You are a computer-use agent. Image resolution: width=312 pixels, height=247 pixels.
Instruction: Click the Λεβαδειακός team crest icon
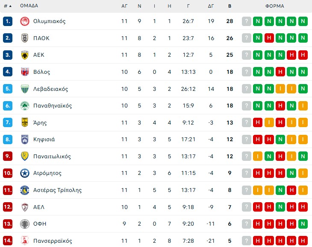pos(24,89)
